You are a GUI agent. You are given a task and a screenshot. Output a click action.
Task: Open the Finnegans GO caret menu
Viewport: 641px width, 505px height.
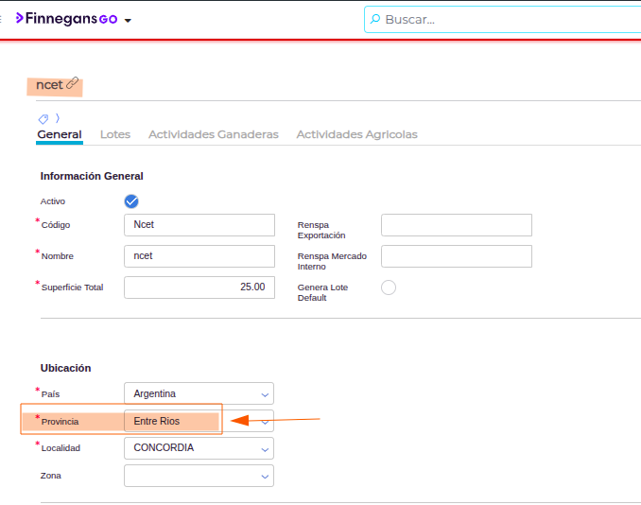[x=128, y=20]
